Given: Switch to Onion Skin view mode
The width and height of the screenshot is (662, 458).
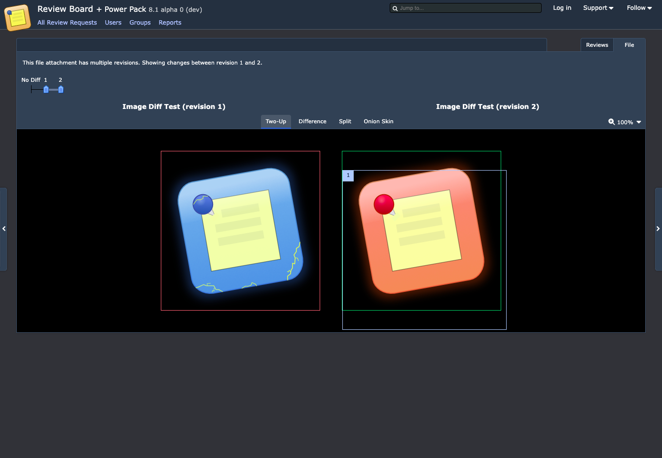Looking at the screenshot, I should [x=378, y=121].
